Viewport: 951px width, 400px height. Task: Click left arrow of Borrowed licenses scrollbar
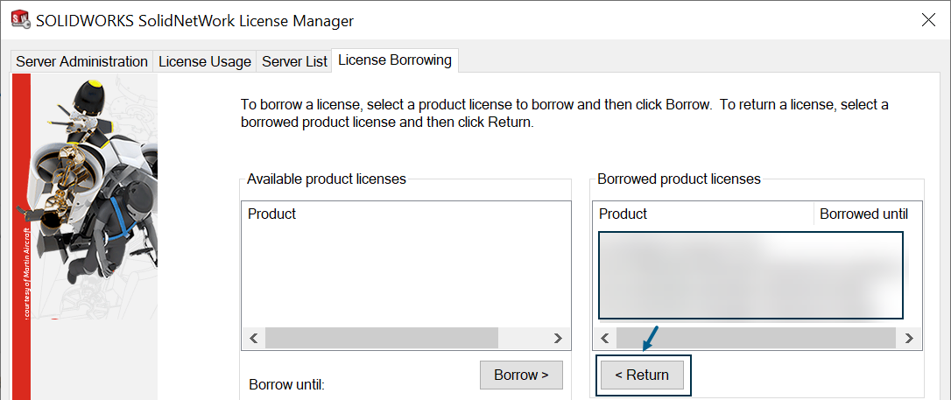[605, 338]
